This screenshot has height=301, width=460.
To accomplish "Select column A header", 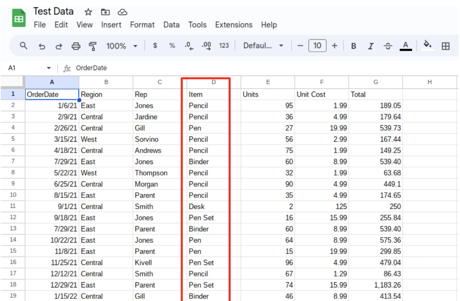I will (x=52, y=82).
